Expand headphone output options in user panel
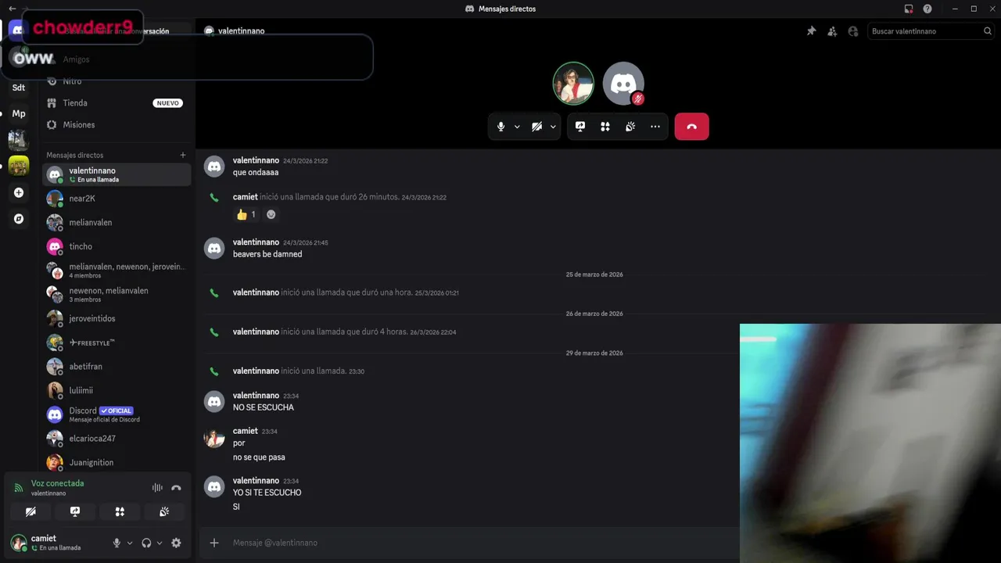Image resolution: width=1001 pixels, height=563 pixels. (x=160, y=543)
